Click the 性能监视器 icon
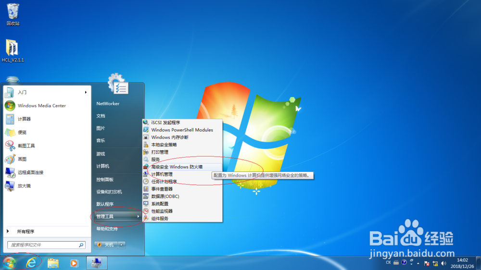The image size is (481, 270). pos(146,211)
